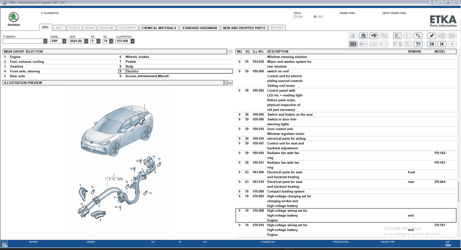Click the binoculars search icon

[x=374, y=36]
